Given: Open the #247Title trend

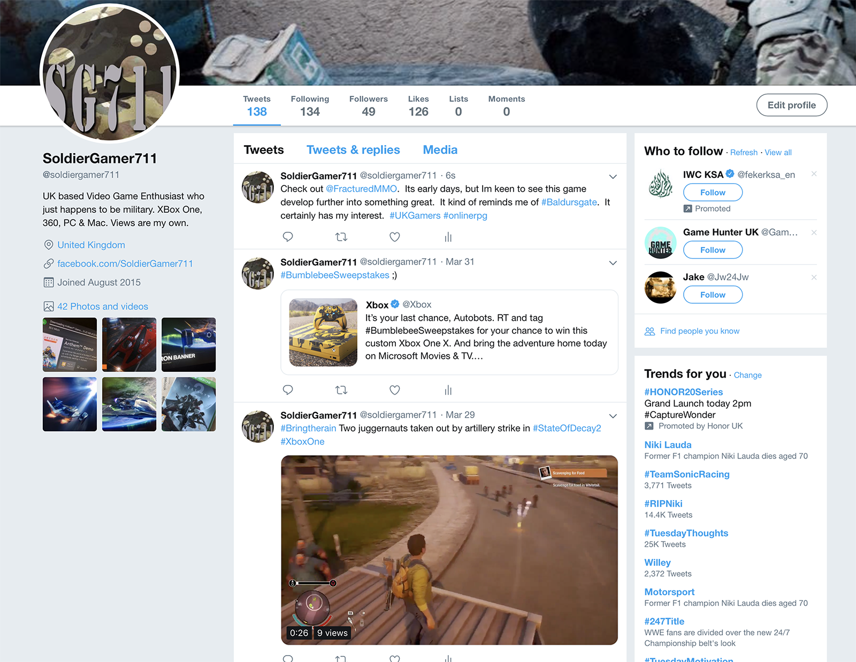Looking at the screenshot, I should point(664,622).
